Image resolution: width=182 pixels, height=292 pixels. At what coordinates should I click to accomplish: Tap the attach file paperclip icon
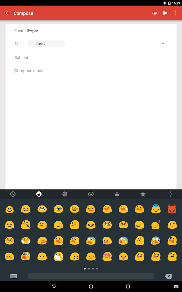click(155, 13)
